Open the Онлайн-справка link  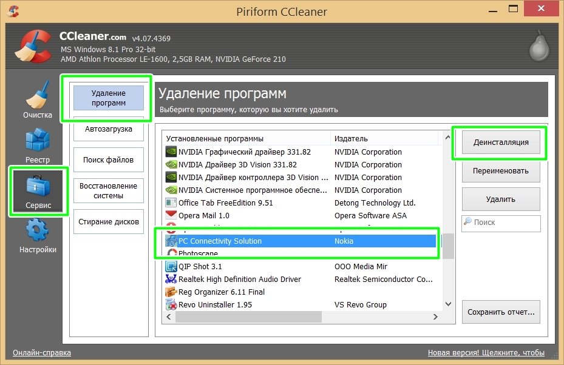42,353
